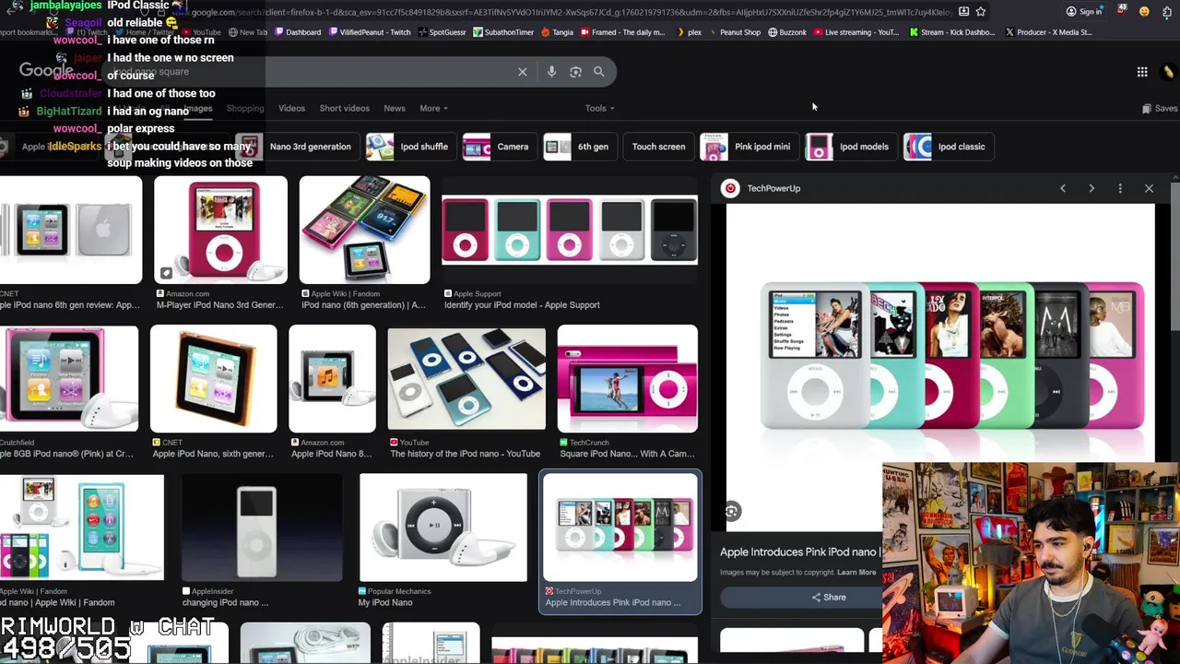
Task: Open the Tools filter dropdown
Action: pos(599,108)
